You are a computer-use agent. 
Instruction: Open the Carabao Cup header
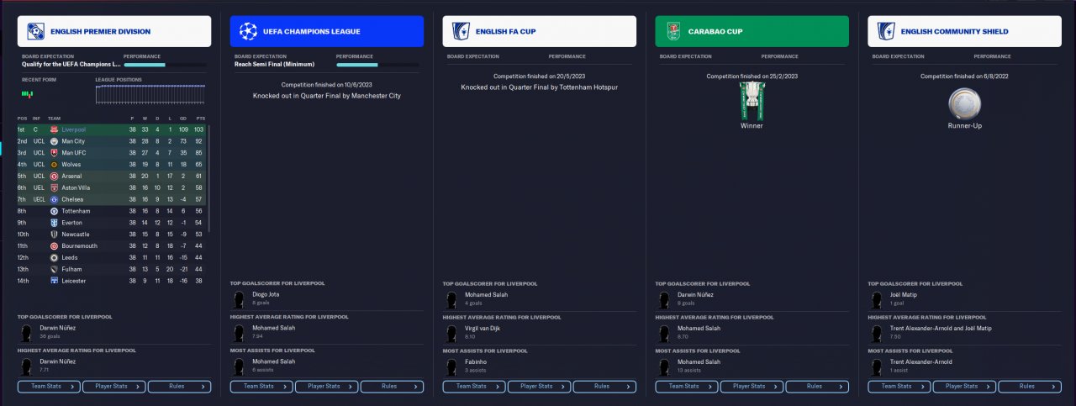click(752, 32)
